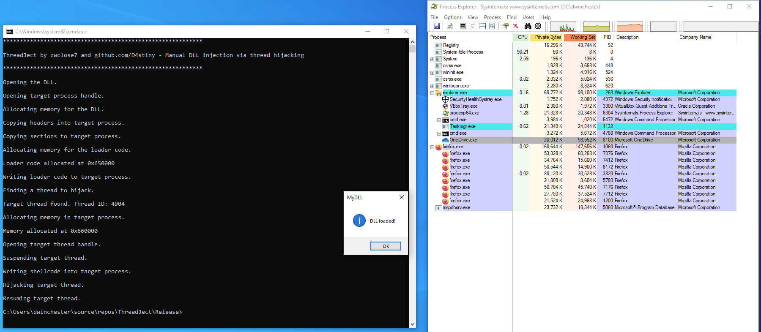Toggle the Show Lower Pane toolbar icon

point(482,26)
